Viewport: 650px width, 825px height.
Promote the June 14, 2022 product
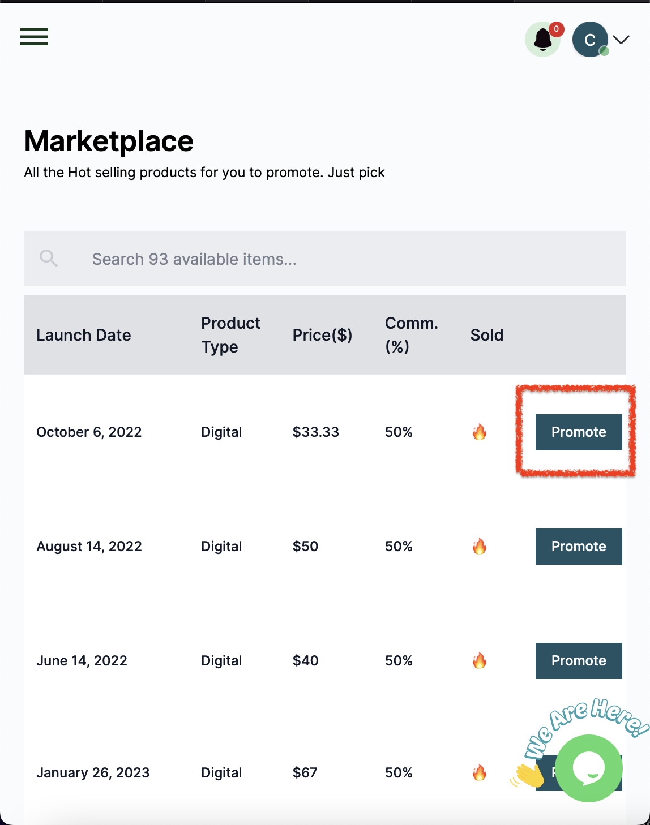pos(578,661)
